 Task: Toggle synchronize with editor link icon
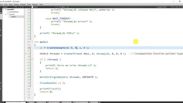pos(18,7)
